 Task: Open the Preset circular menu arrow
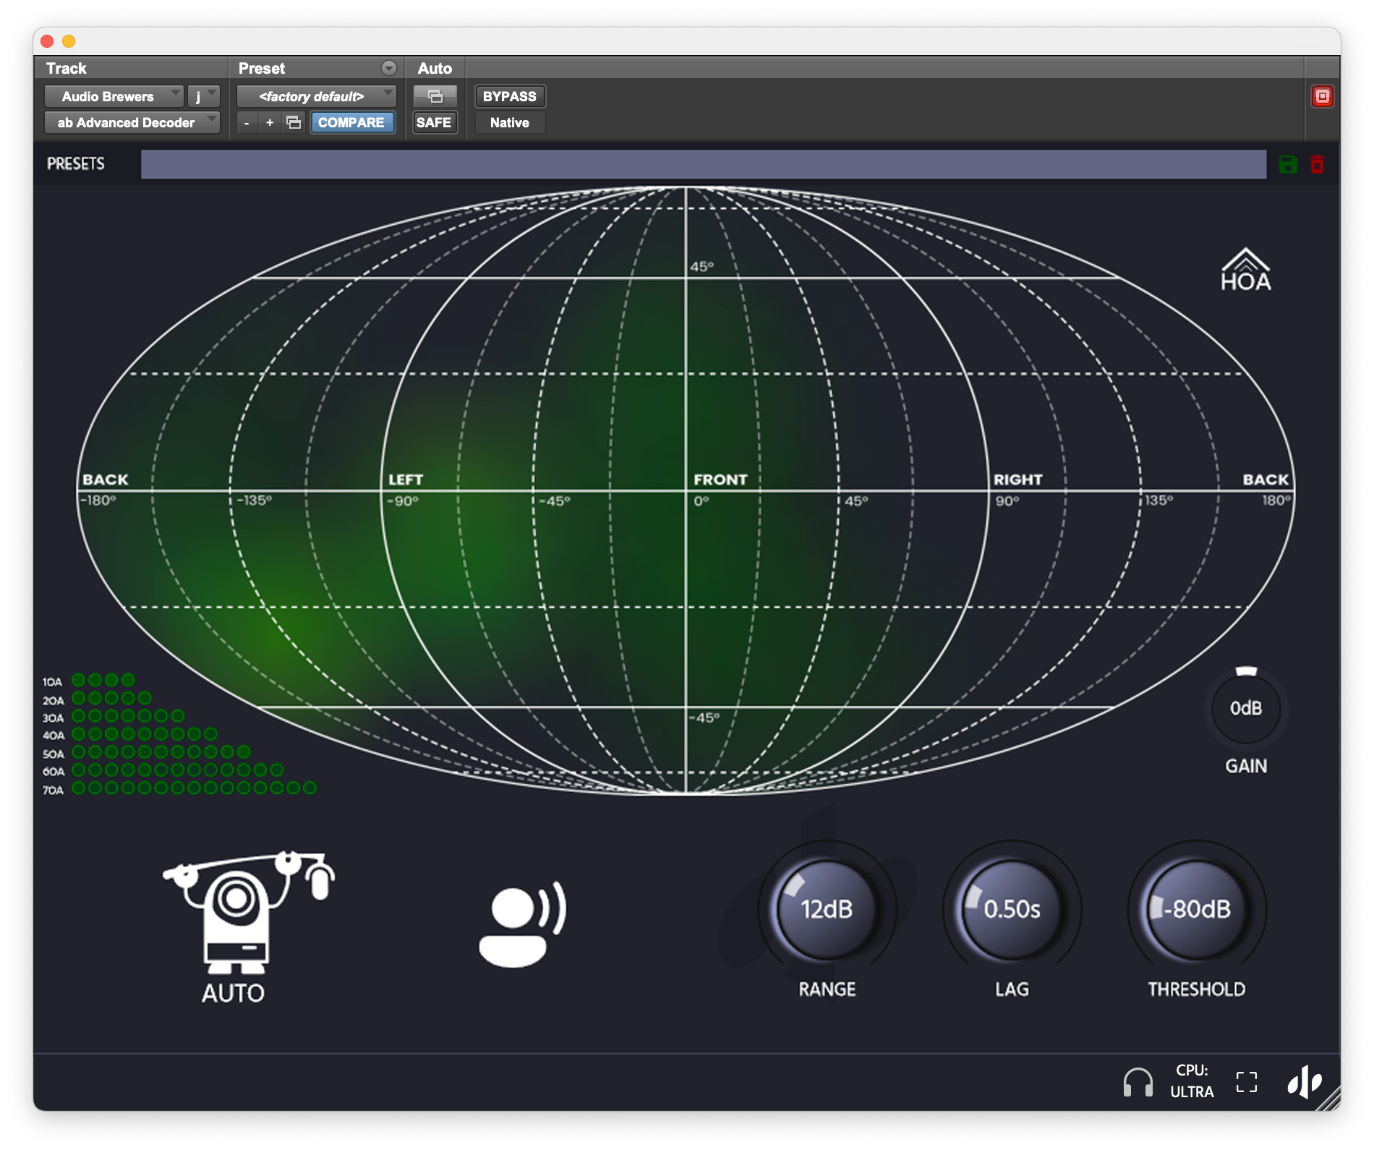(389, 68)
